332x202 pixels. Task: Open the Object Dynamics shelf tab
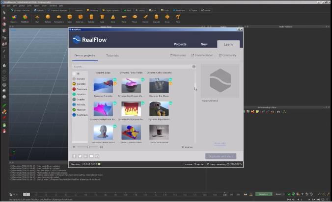click(111, 10)
